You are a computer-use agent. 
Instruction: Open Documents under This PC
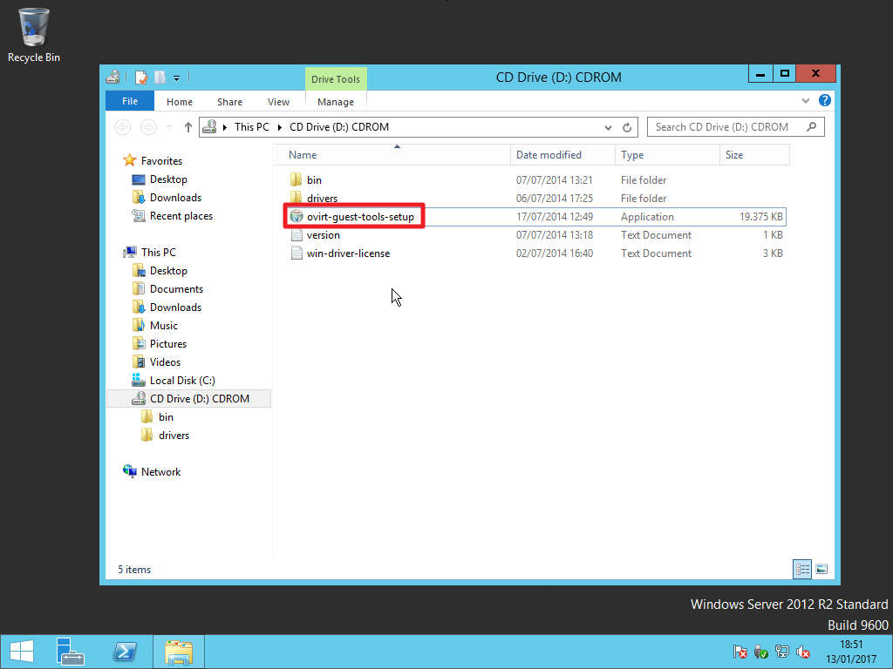(176, 289)
